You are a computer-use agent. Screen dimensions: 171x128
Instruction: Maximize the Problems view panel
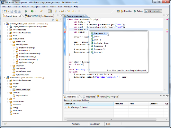167,96
